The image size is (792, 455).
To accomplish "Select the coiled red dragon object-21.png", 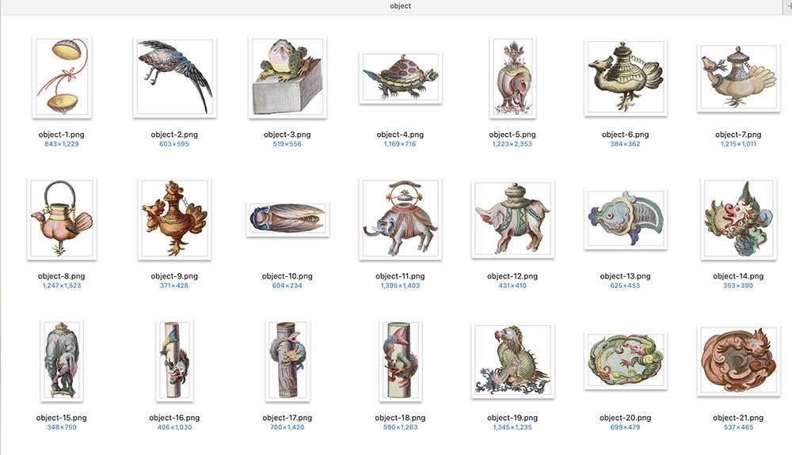I will pyautogui.click(x=738, y=361).
